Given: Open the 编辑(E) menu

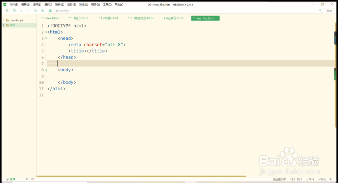Looking at the screenshot, I should 25,4.
